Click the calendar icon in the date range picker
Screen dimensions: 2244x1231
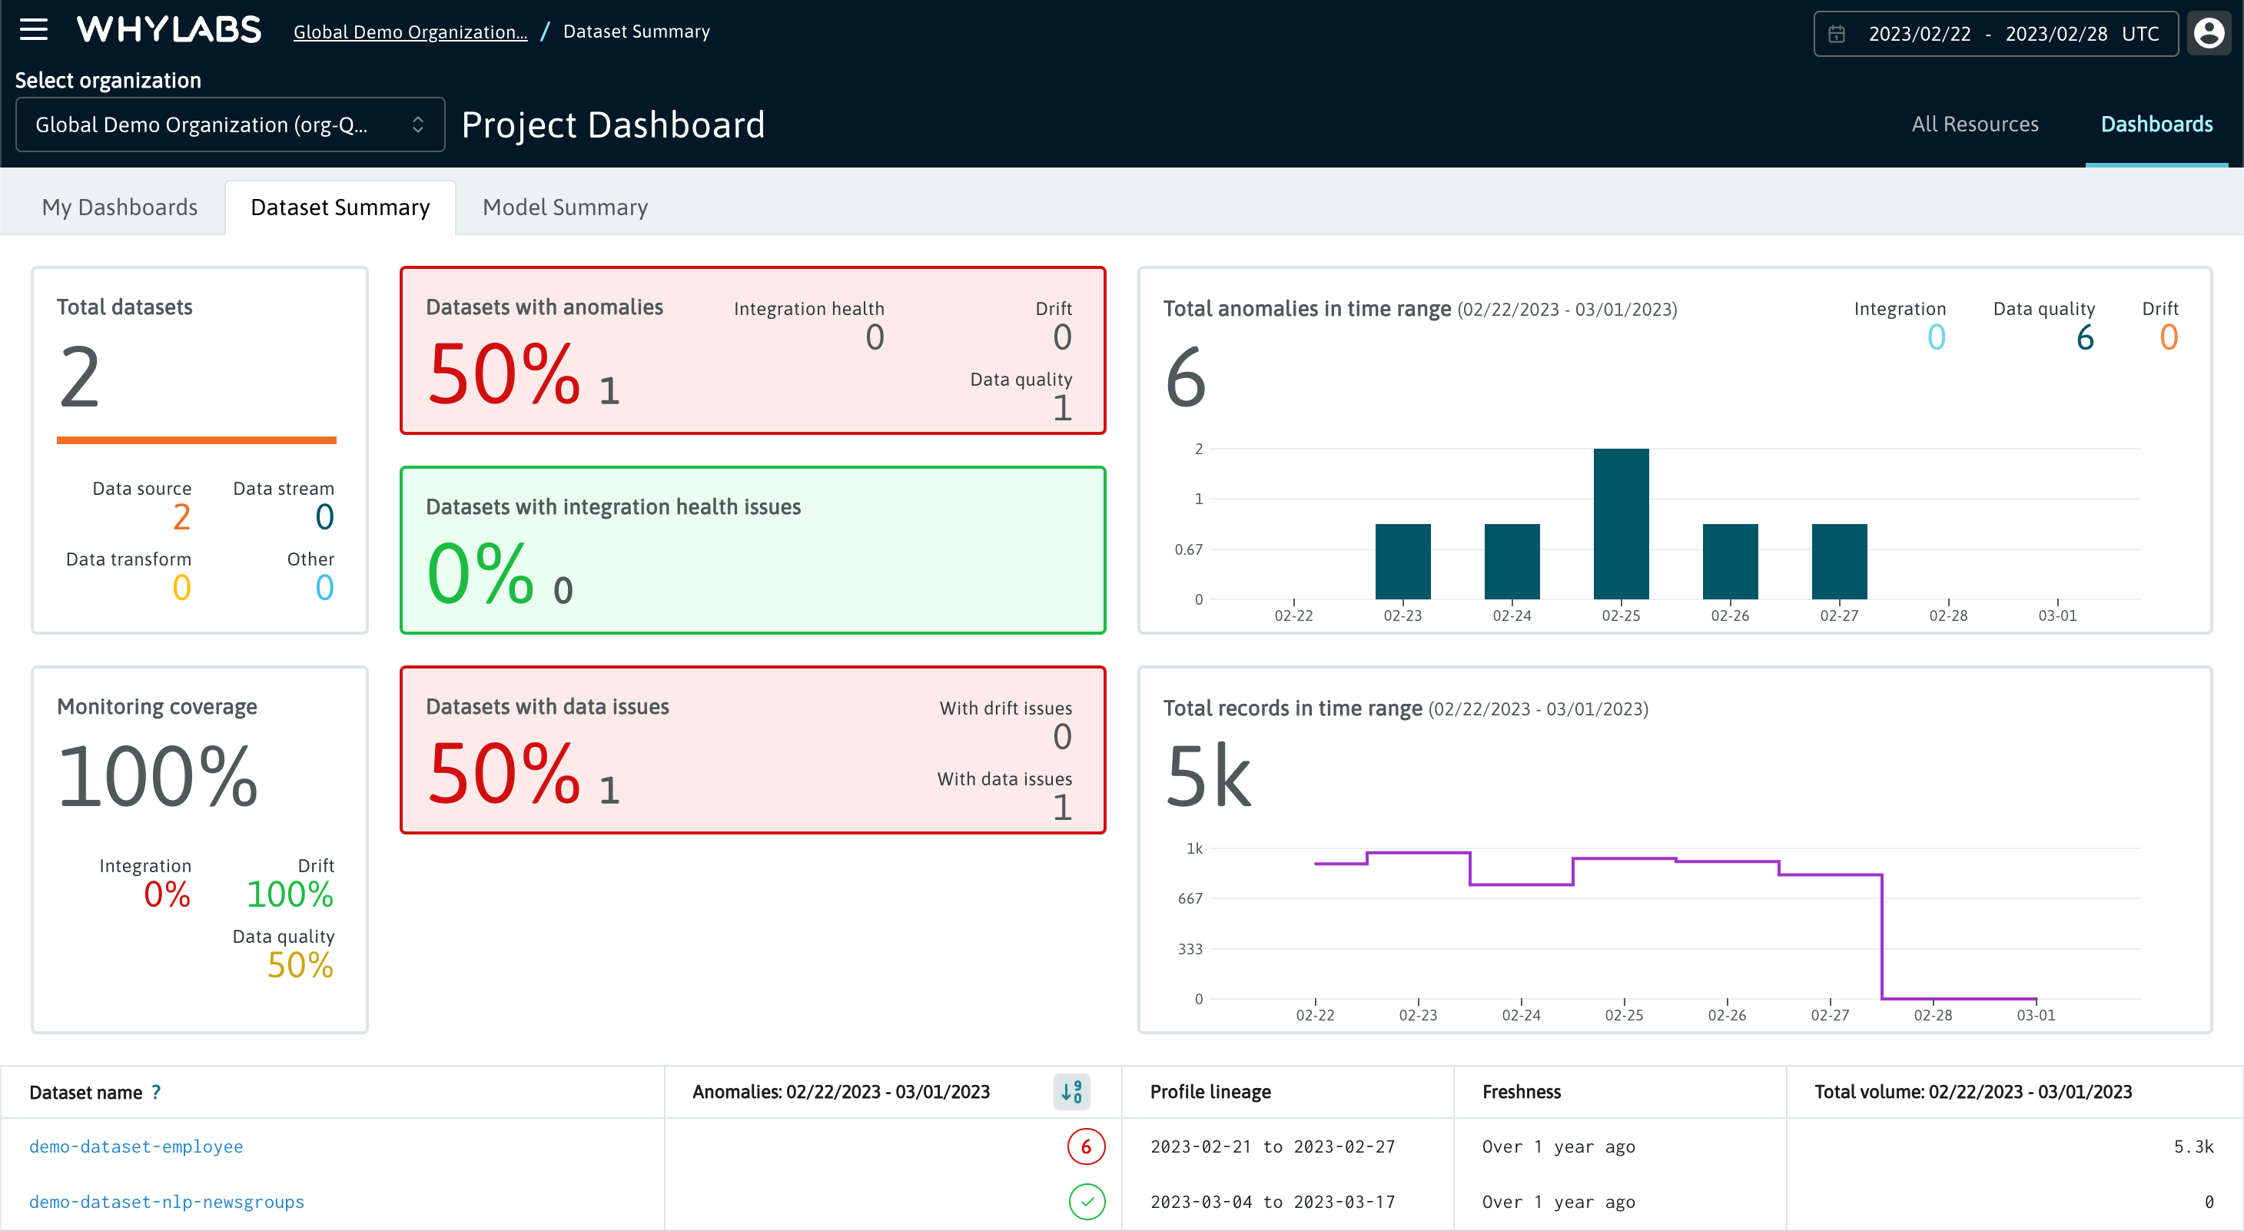pos(1838,33)
